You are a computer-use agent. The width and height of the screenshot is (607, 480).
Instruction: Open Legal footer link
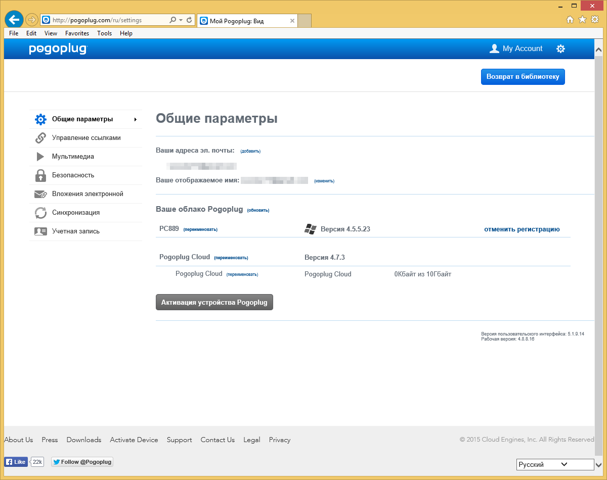pos(252,440)
